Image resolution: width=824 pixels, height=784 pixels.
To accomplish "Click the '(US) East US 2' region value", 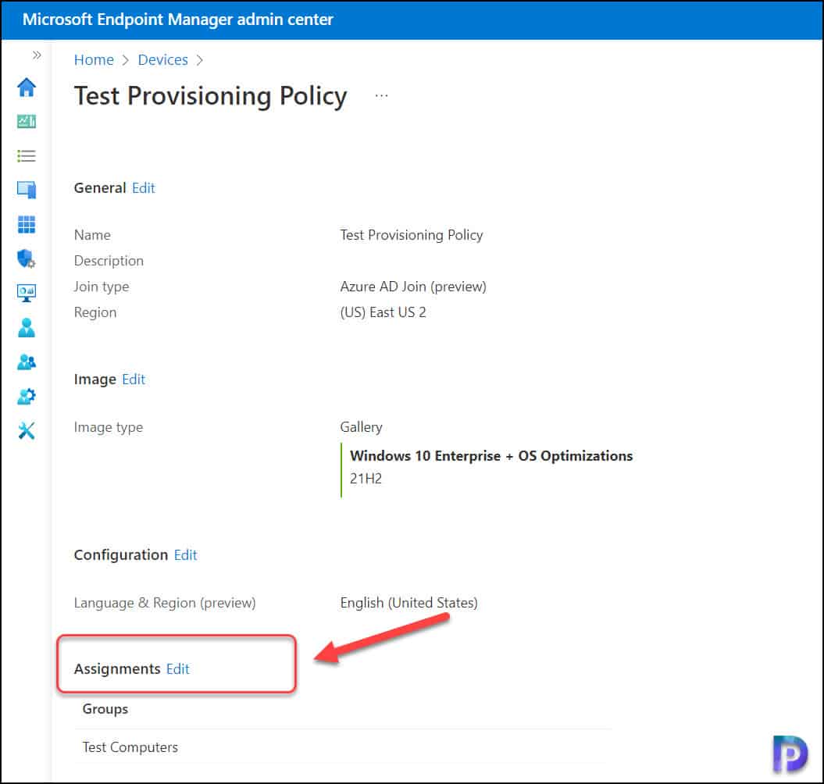I will coord(383,312).
